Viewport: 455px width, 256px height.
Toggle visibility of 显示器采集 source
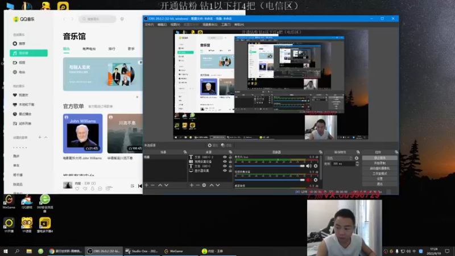225,171
